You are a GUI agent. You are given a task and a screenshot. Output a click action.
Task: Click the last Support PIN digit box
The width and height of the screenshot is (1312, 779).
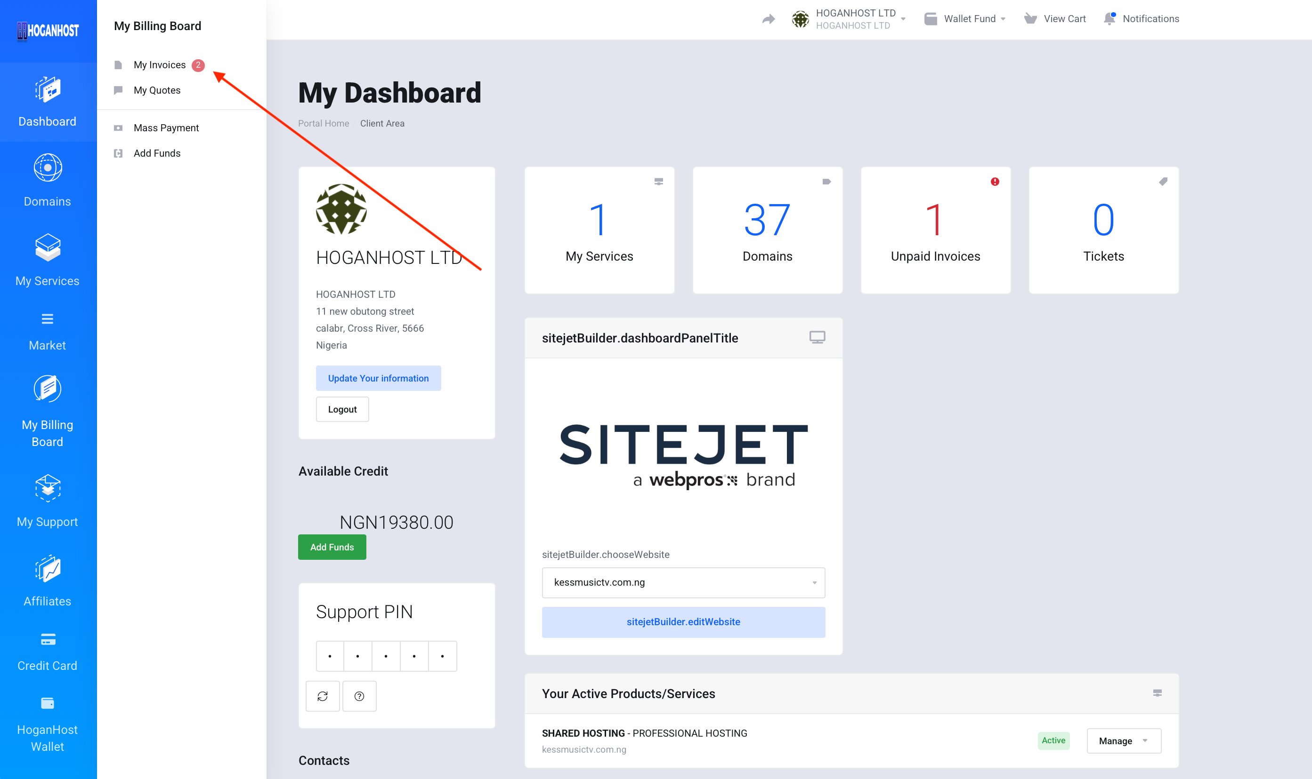coord(442,656)
